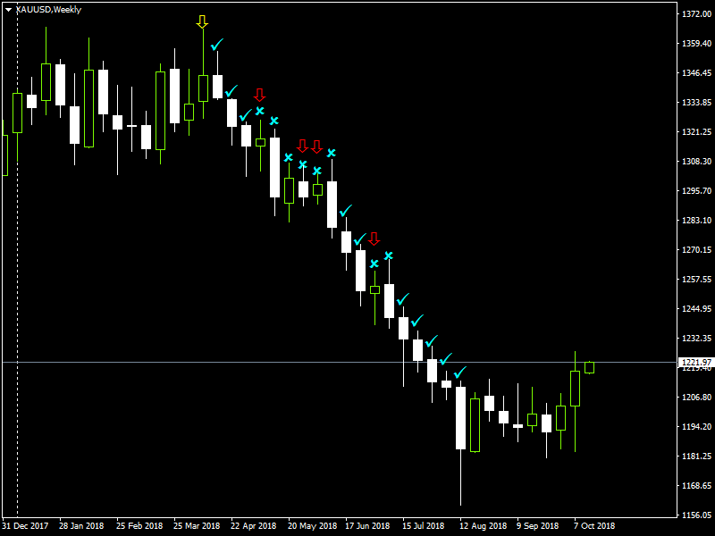Click the 1168.65 price scale label
Image resolution: width=715 pixels, height=536 pixels.
[696, 485]
